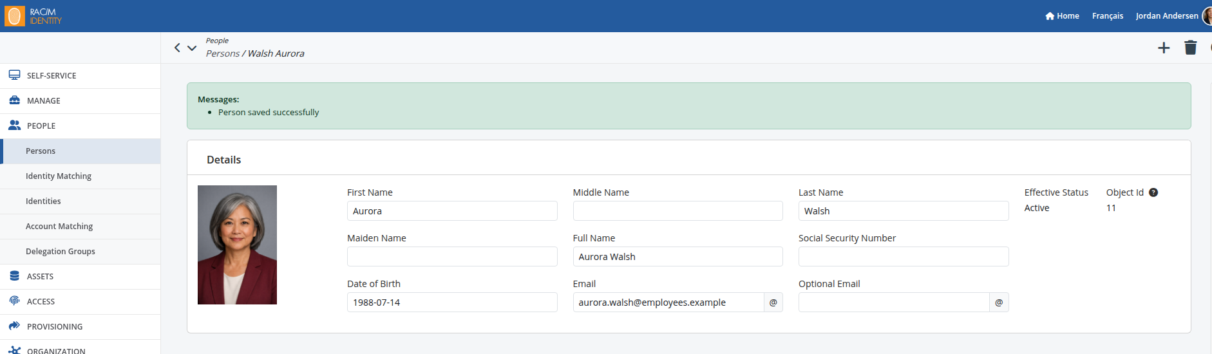This screenshot has width=1212, height=354.
Task: Focus the Last Name field
Action: pyautogui.click(x=904, y=211)
